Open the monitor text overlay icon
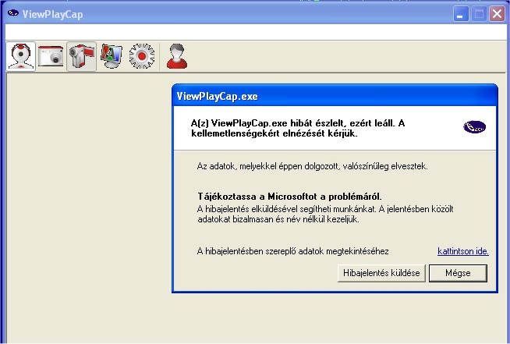The width and height of the screenshot is (510, 344). [x=112, y=56]
